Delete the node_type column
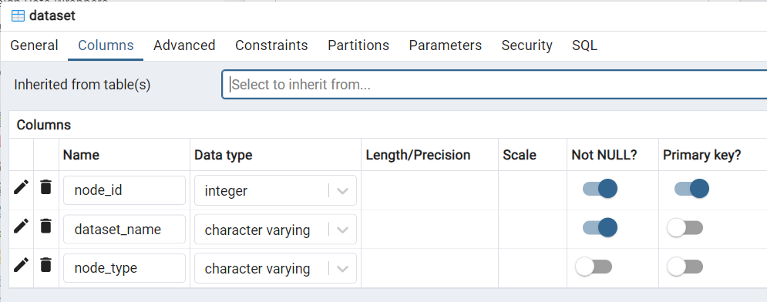The image size is (767, 302). 45,265
